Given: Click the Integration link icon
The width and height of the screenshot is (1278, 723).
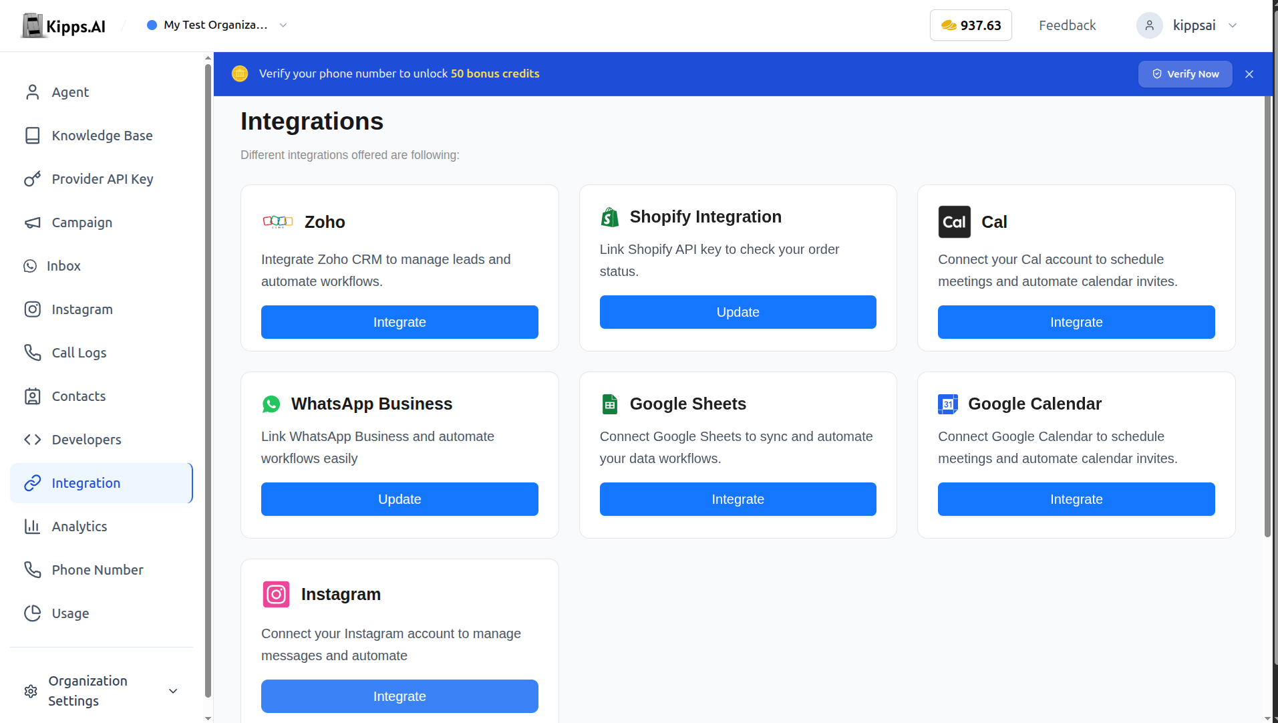Looking at the screenshot, I should pos(32,483).
